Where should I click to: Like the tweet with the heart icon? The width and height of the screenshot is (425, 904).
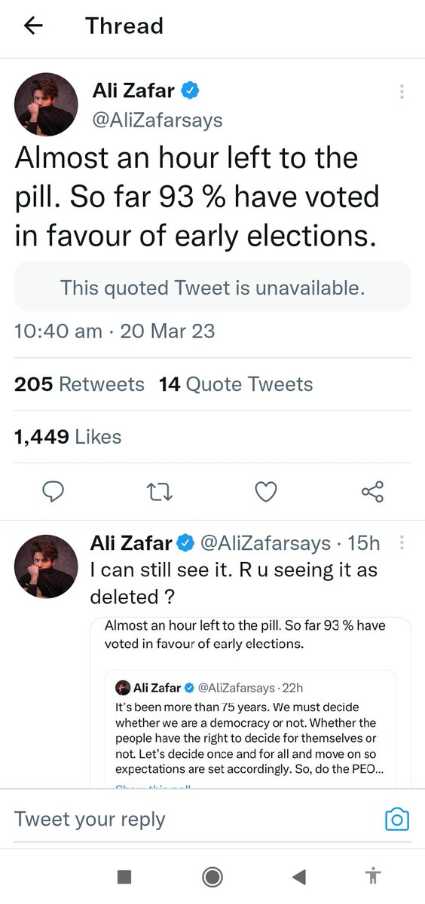point(266,492)
